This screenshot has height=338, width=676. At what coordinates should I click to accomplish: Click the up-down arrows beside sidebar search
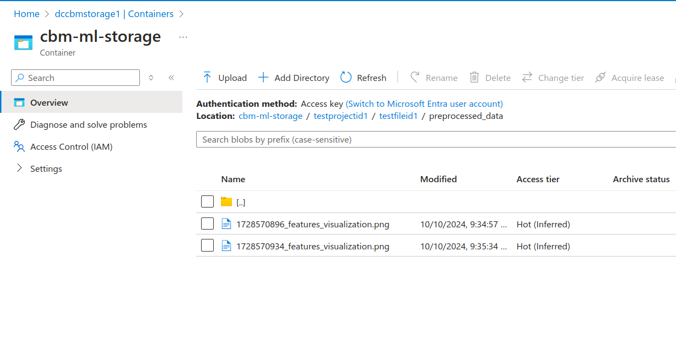point(151,78)
